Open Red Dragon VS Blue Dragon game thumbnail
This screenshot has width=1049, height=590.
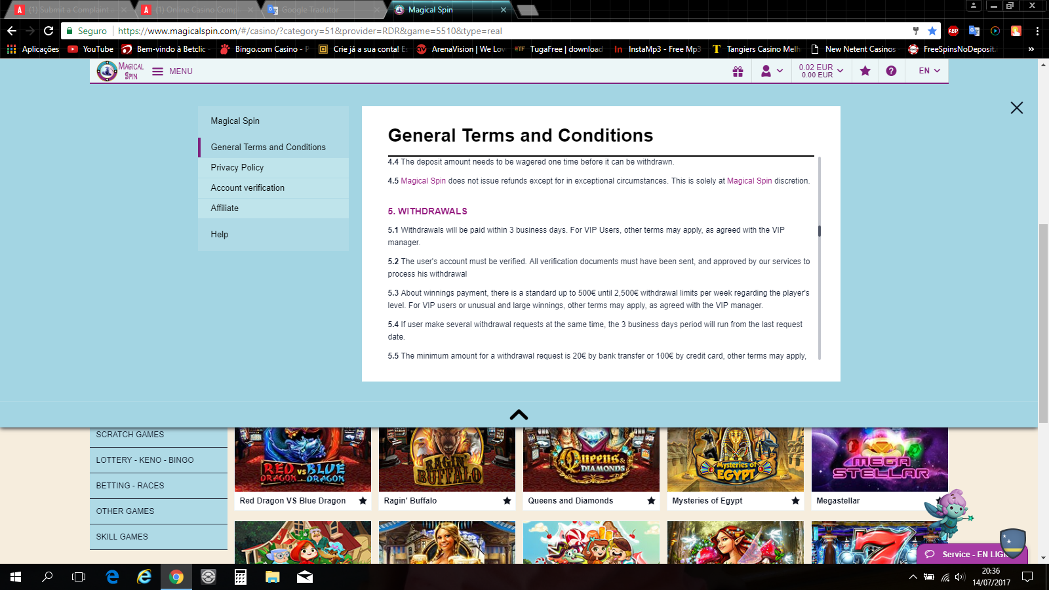[x=303, y=460]
